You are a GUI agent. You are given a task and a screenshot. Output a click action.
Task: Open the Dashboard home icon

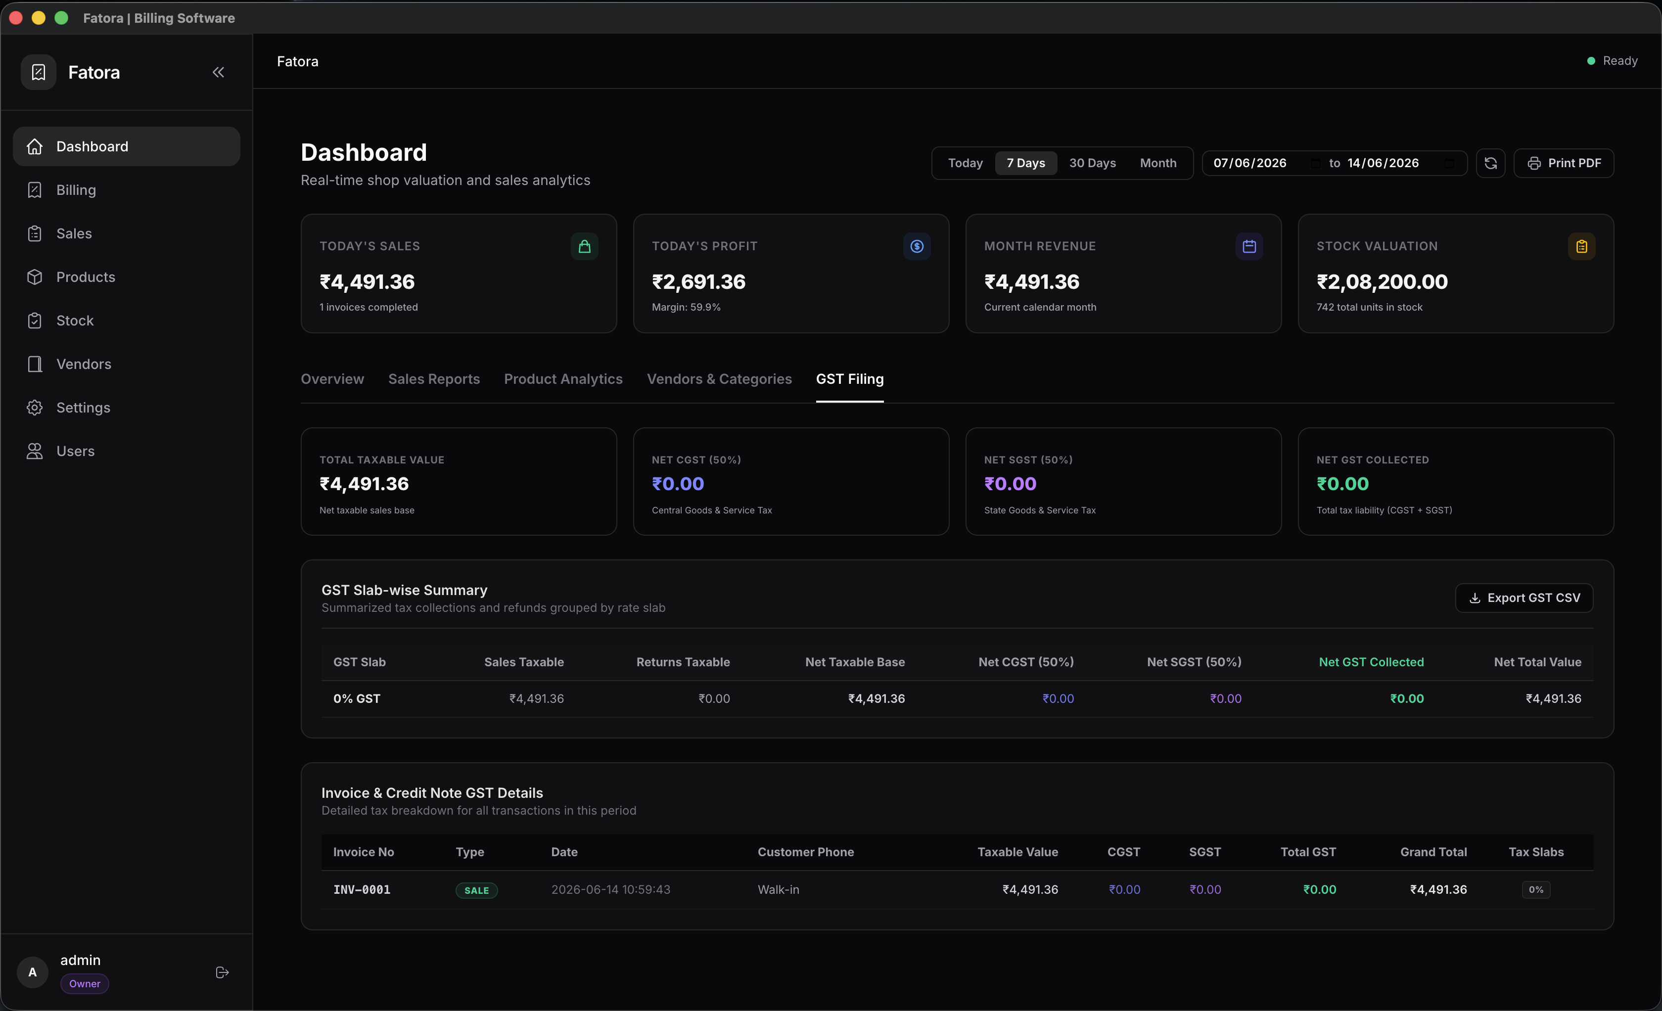click(35, 146)
